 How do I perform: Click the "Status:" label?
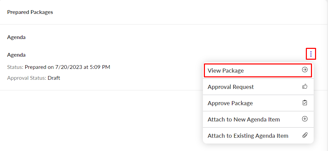click(15, 67)
